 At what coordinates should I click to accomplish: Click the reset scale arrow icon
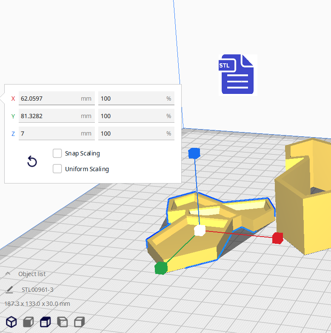tap(32, 161)
